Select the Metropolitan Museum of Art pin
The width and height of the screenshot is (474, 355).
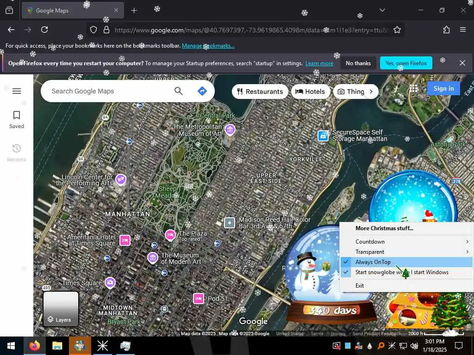click(x=230, y=130)
